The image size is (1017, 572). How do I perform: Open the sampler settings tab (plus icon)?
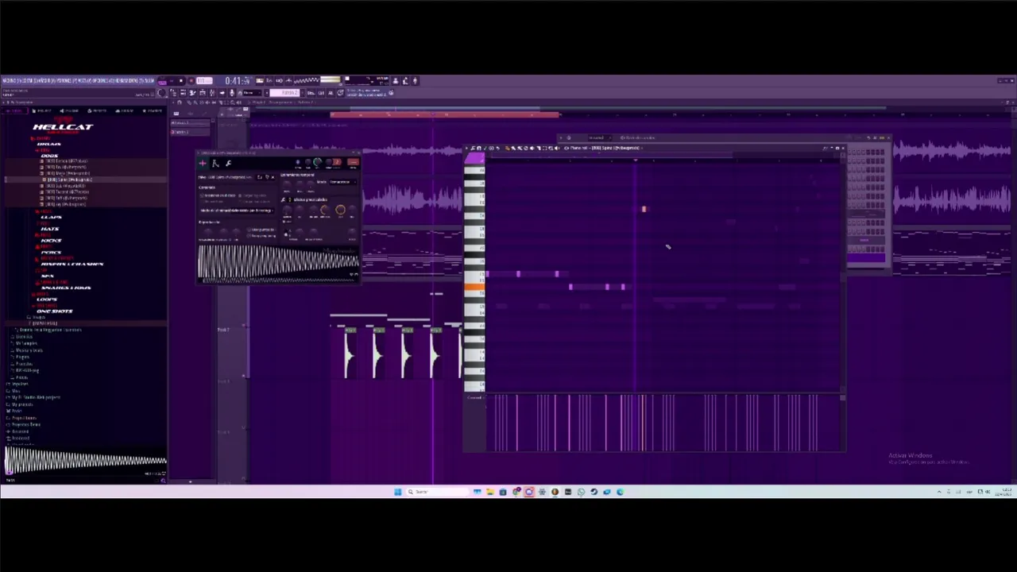click(x=203, y=163)
